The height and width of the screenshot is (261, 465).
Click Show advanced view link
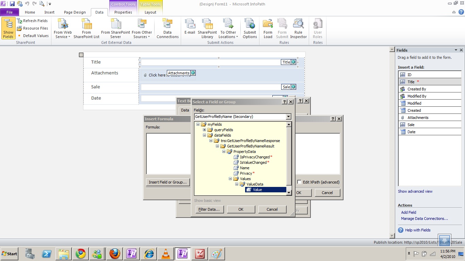coord(415,191)
